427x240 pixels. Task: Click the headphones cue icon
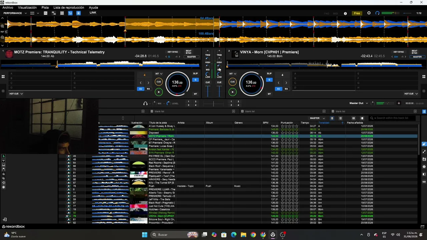[145, 104]
